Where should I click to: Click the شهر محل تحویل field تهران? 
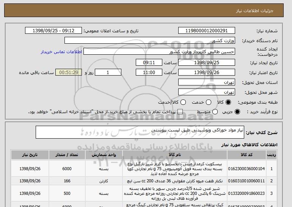click(x=207, y=92)
